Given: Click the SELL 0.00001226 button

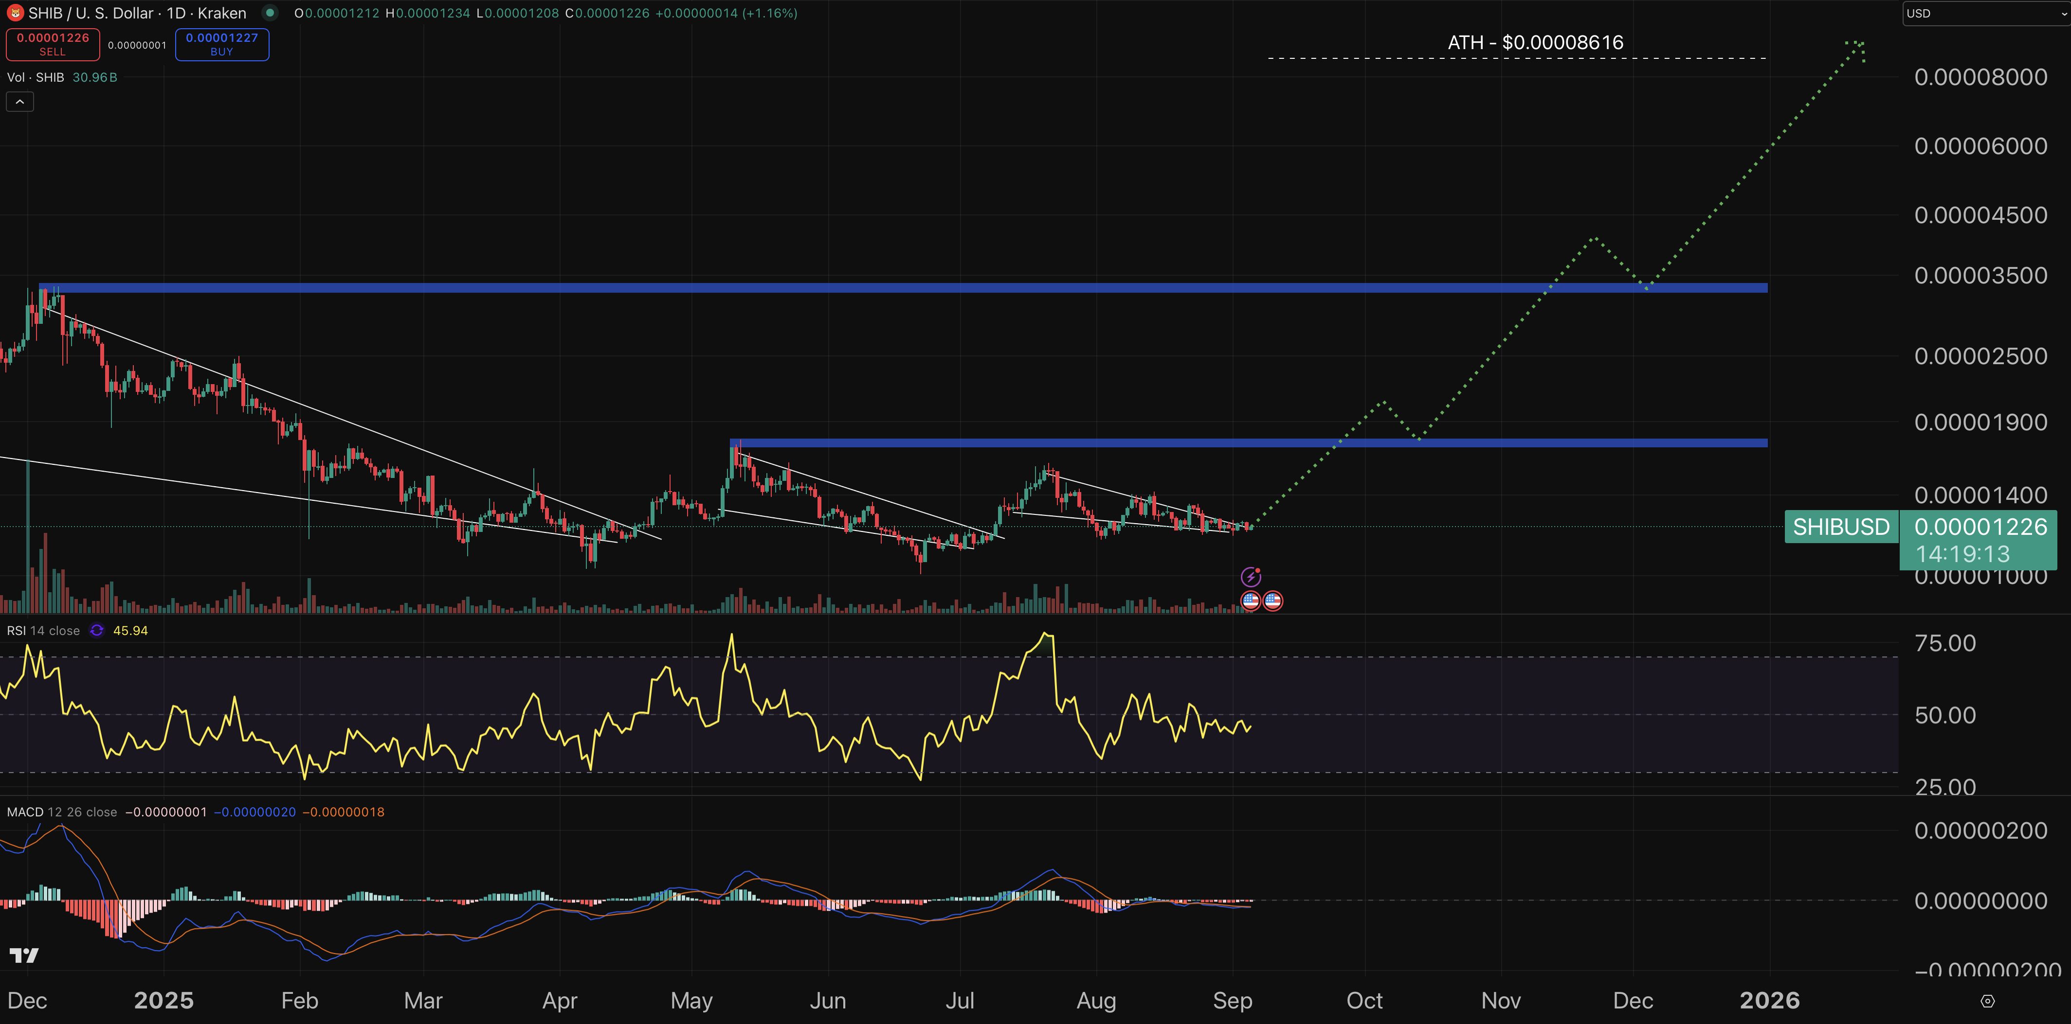Looking at the screenshot, I should pyautogui.click(x=53, y=44).
